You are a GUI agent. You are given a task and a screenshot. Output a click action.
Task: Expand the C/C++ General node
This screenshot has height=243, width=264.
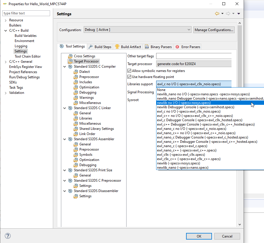pyautogui.click(x=6, y=62)
